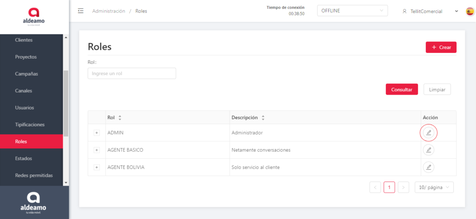Open the 10/ página size dropdown
The height and width of the screenshot is (219, 476).
[x=434, y=187]
